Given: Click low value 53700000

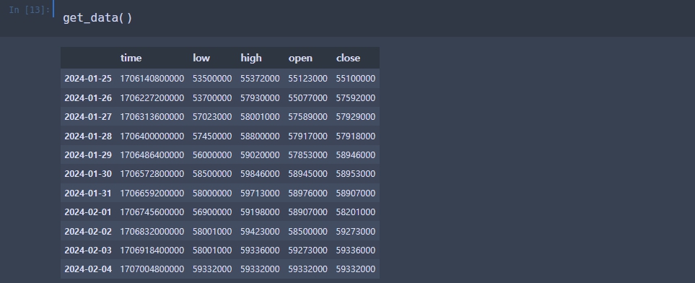Looking at the screenshot, I should (212, 98).
